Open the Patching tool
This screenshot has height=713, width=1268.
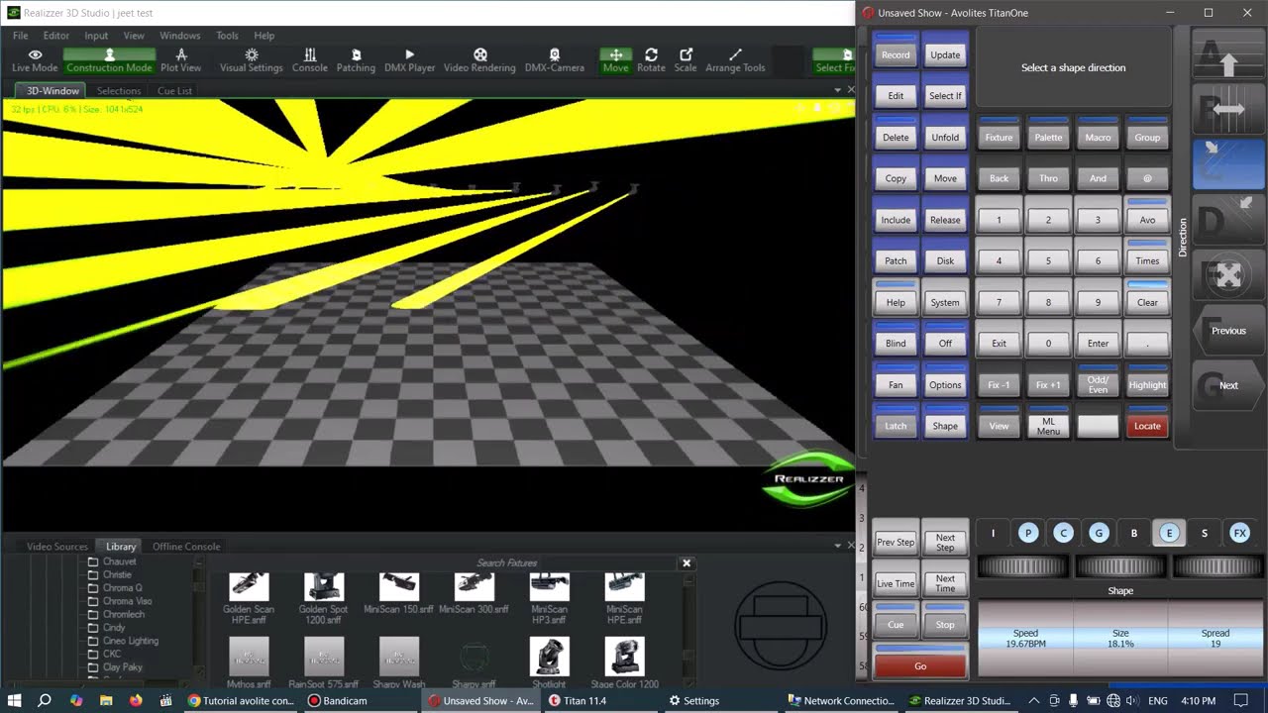click(x=356, y=60)
